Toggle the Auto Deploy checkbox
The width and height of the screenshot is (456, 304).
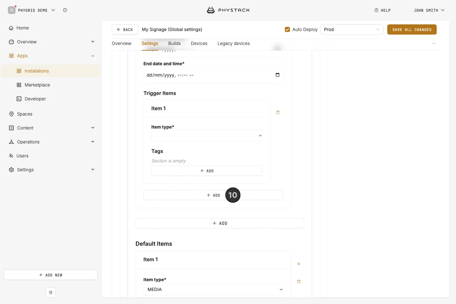pyautogui.click(x=287, y=29)
